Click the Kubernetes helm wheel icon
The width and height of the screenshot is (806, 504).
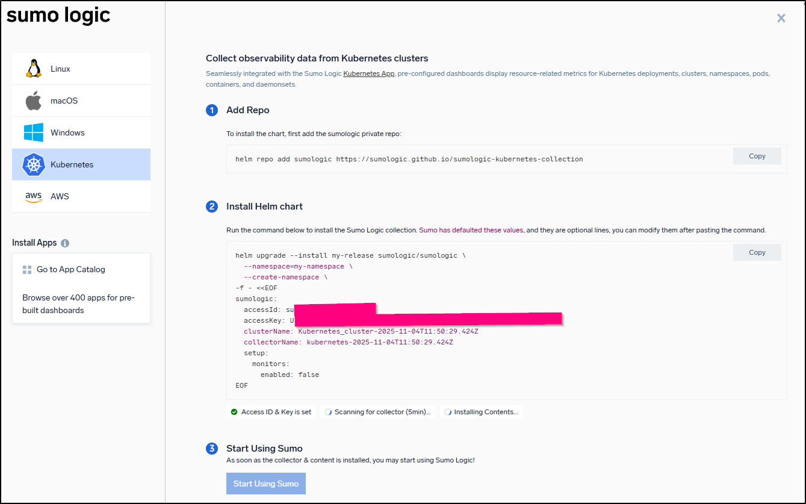tap(34, 164)
